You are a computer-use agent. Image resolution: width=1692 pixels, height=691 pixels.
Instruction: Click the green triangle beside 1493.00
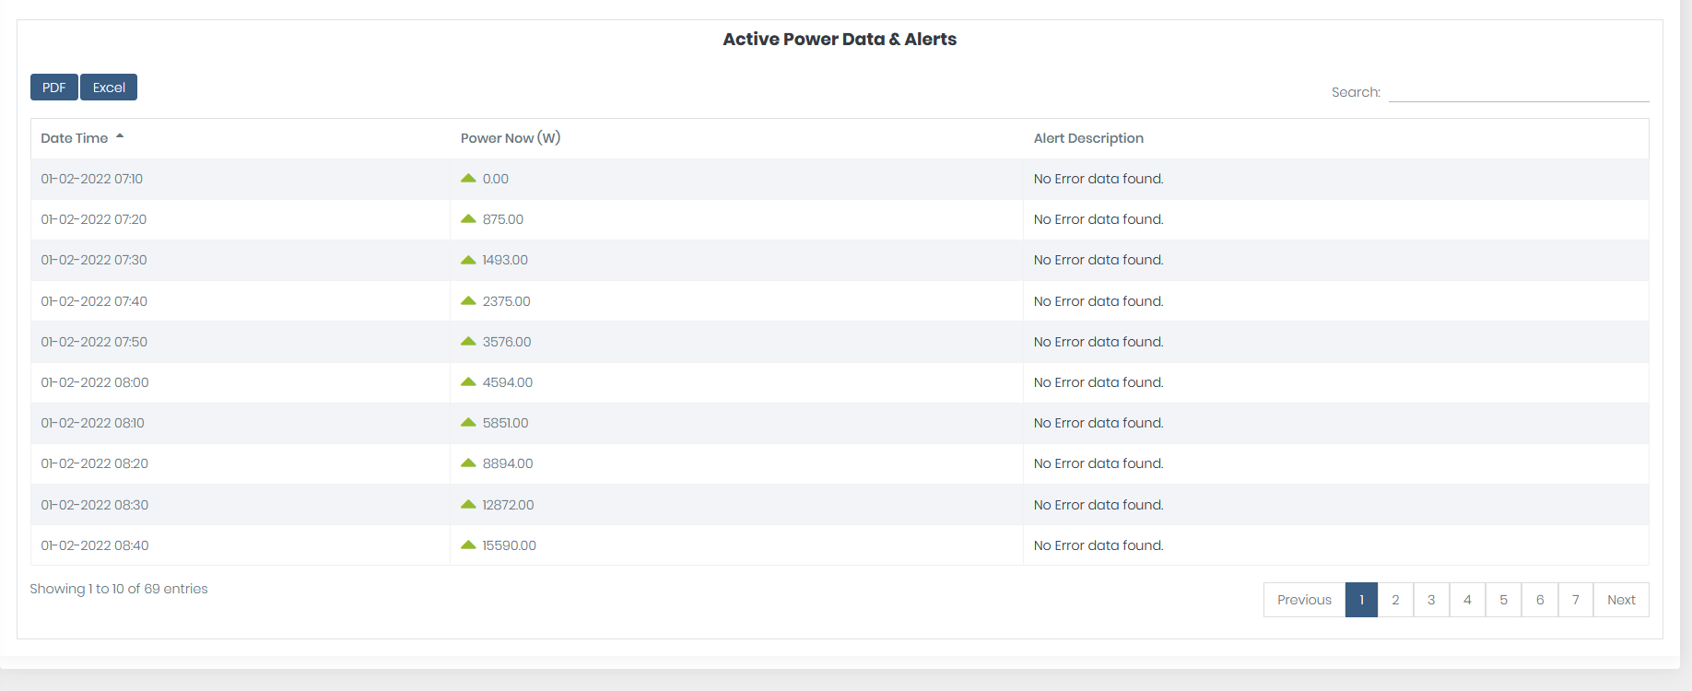(x=468, y=260)
